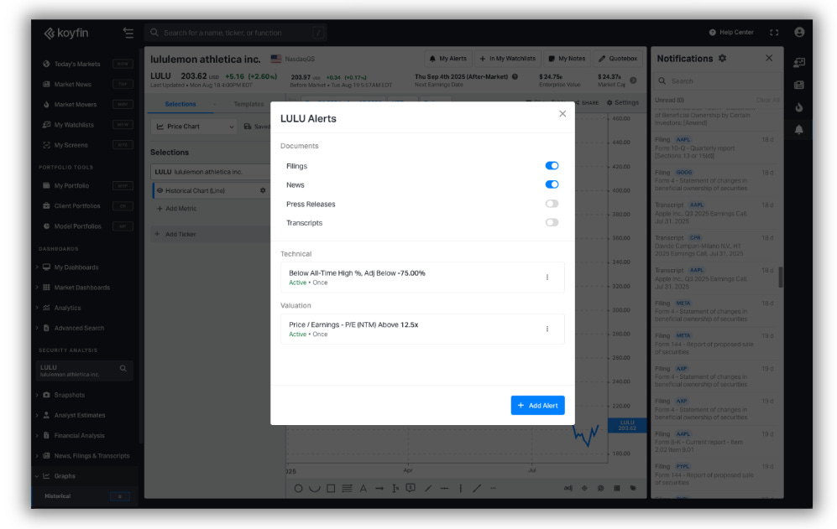Click the Add Alert button

pos(537,405)
